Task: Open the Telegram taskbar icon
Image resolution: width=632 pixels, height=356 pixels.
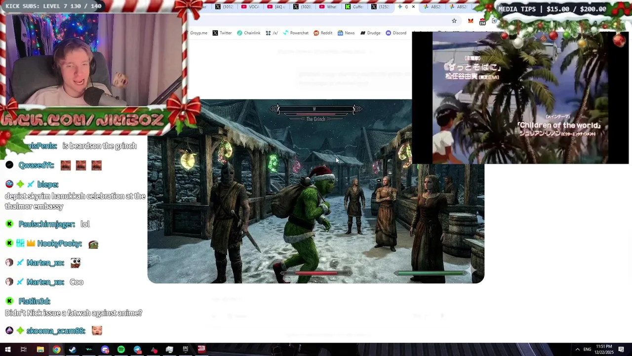Action: pyautogui.click(x=137, y=350)
